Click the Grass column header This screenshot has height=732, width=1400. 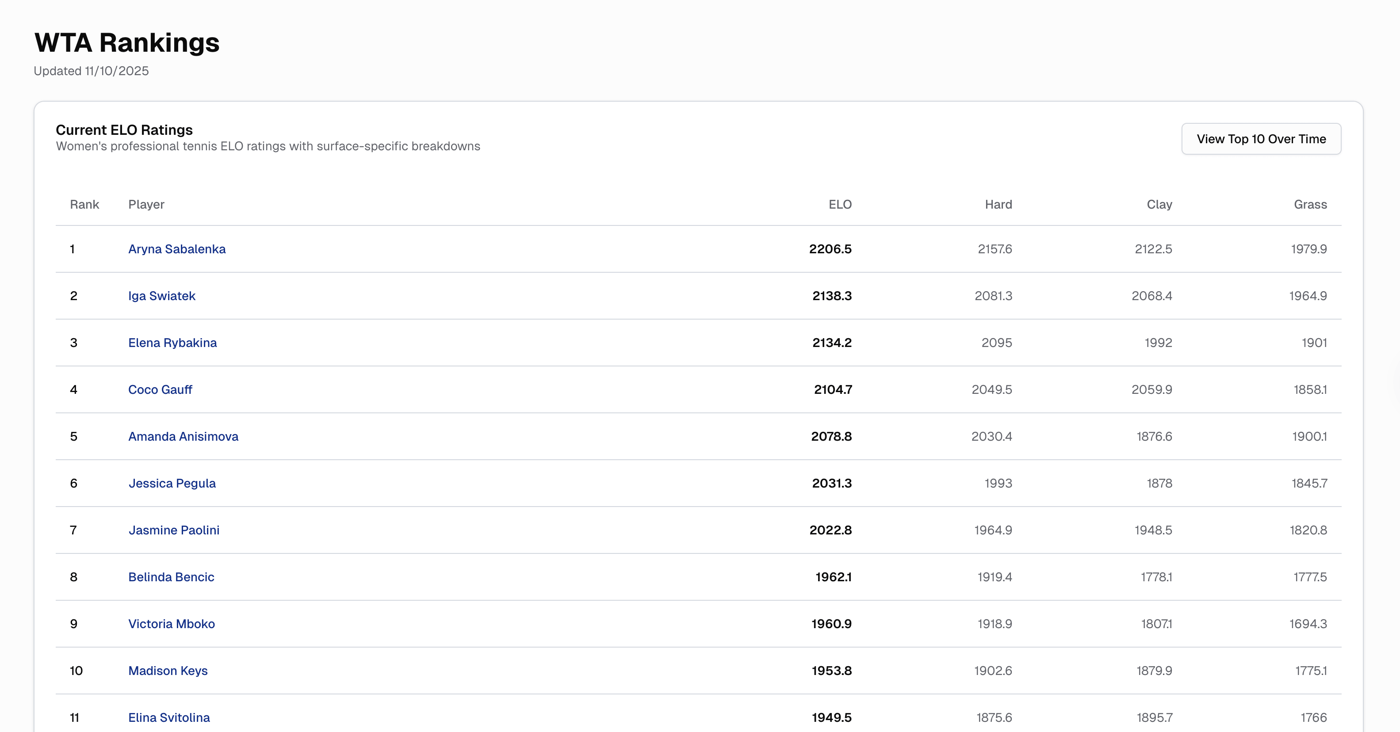point(1310,204)
